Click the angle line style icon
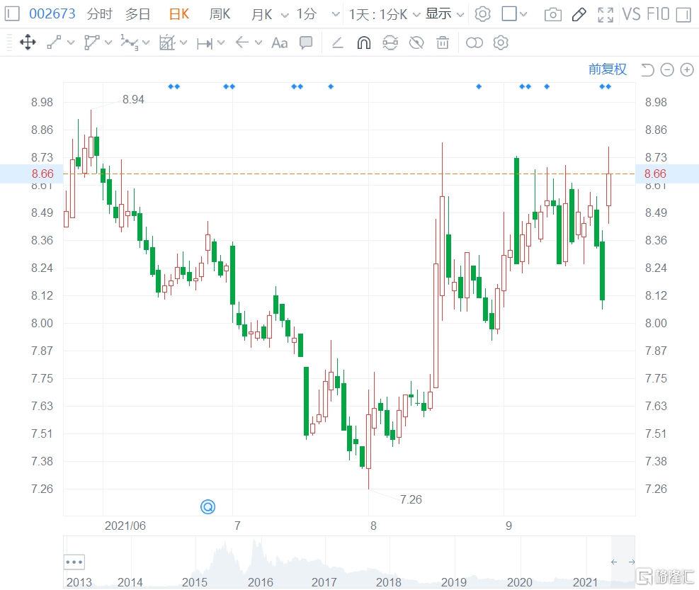Screen dimensions: 699x590 (338, 42)
